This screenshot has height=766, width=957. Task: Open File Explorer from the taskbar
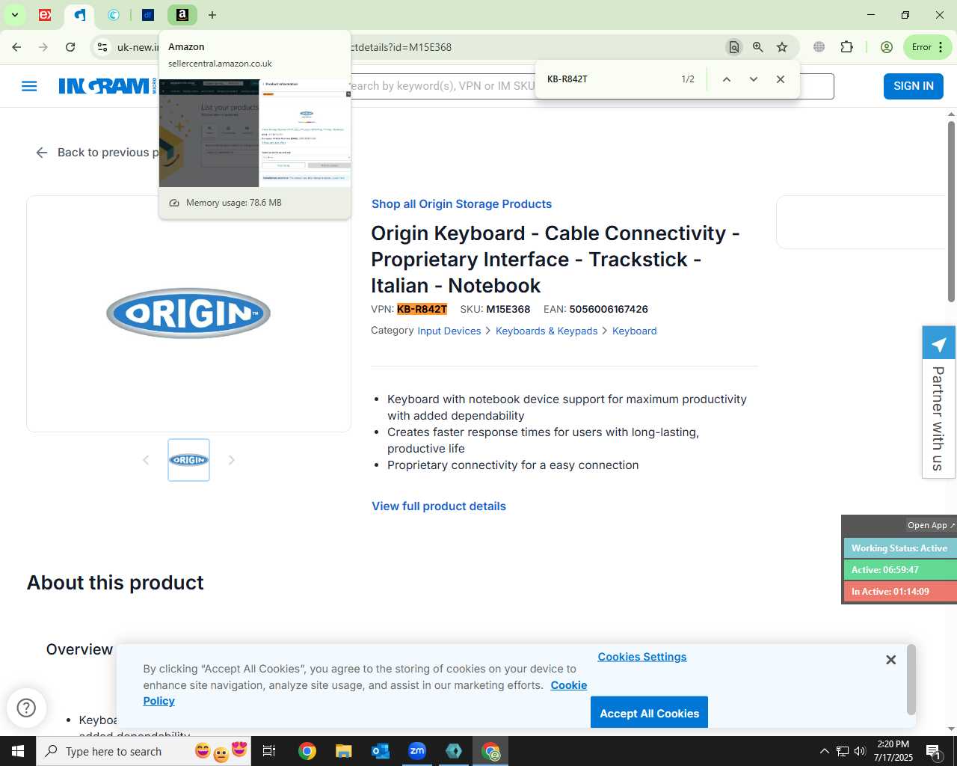pyautogui.click(x=343, y=751)
